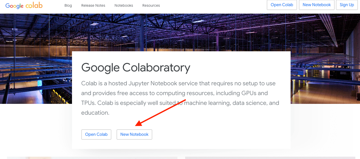Click the orange "colab" text in the logo

click(34, 5)
